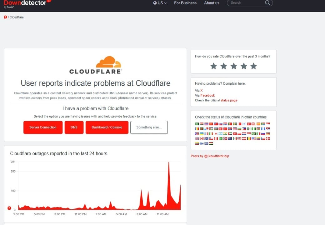
Task: Click the '2:00 PM' chart axis label
Action: [x=19, y=214]
